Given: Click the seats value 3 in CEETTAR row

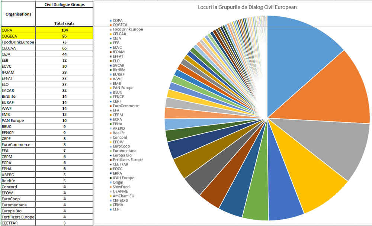Looking at the screenshot, I should coord(64,223).
